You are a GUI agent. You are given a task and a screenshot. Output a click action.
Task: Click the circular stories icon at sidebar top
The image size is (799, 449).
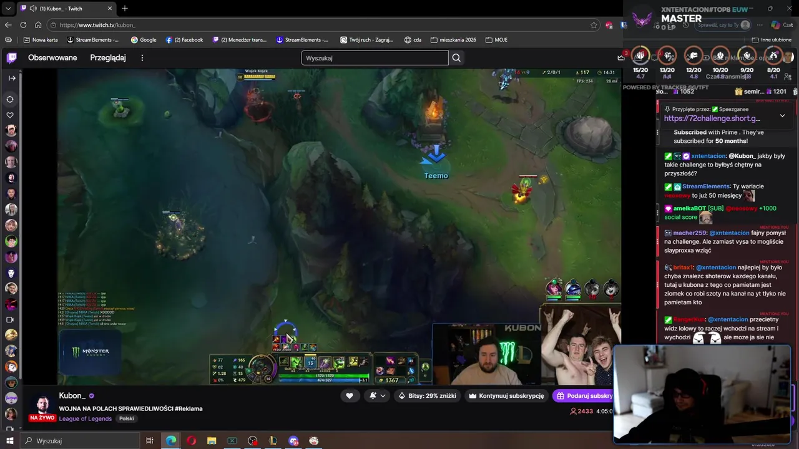click(10, 99)
